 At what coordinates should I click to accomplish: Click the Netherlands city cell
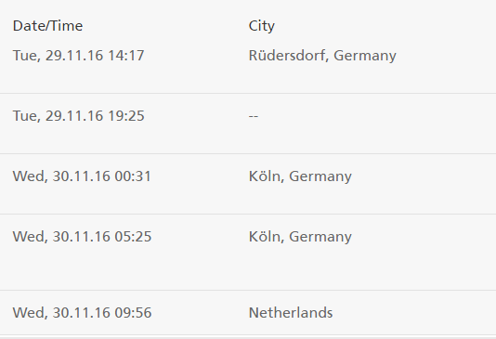point(291,313)
